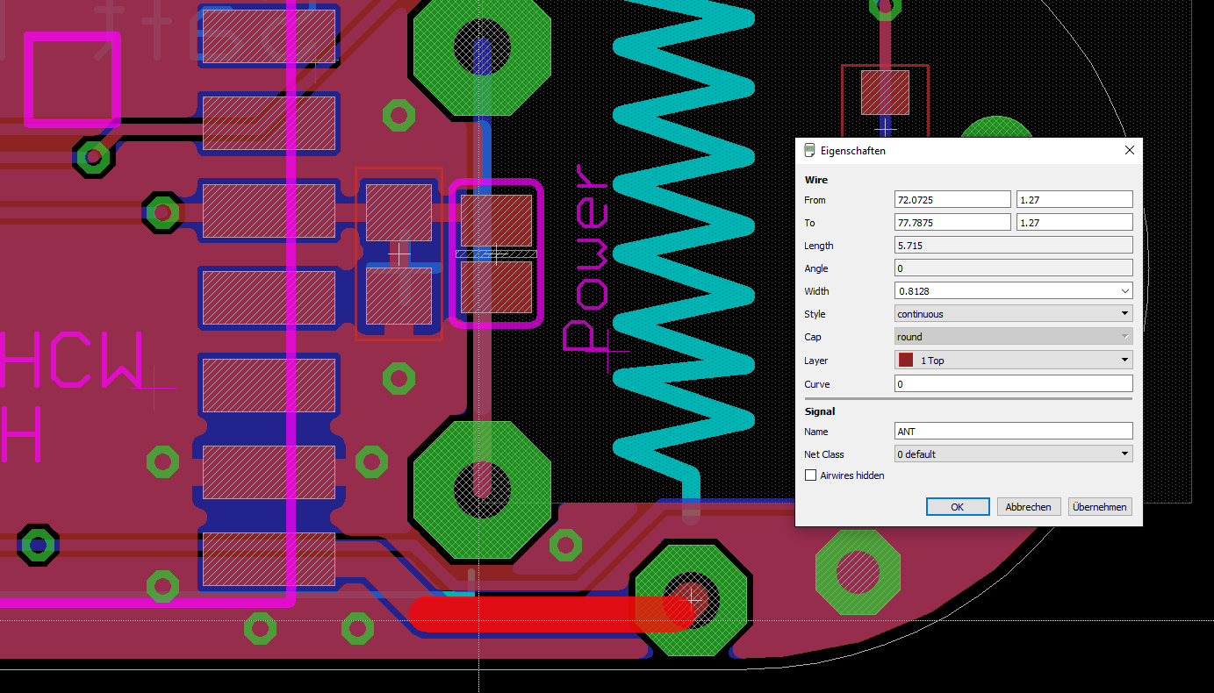Click the Eigenschaften dialog icon

pyautogui.click(x=809, y=151)
